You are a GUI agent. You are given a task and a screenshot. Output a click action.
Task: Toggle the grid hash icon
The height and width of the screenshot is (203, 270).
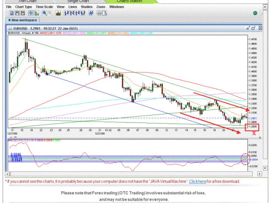pyautogui.click(x=91, y=13)
